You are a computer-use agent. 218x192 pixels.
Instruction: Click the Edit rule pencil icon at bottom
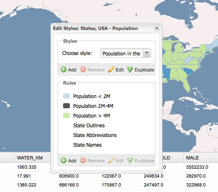point(111,161)
